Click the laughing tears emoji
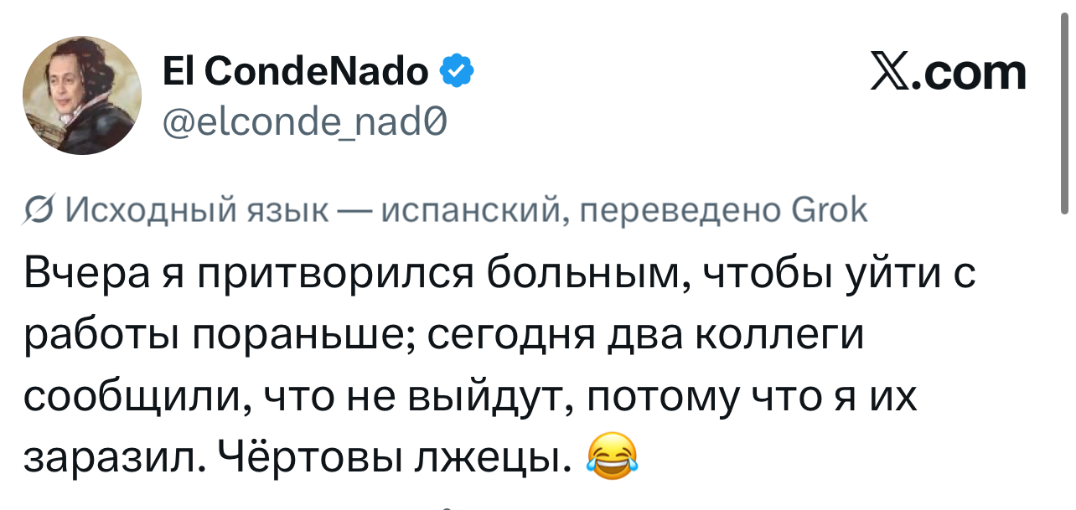This screenshot has width=1076, height=510. [609, 456]
